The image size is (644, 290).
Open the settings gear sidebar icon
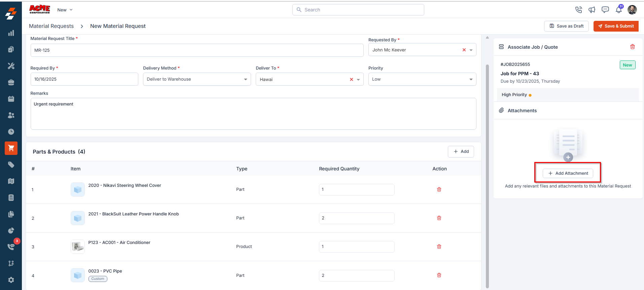pyautogui.click(x=11, y=280)
